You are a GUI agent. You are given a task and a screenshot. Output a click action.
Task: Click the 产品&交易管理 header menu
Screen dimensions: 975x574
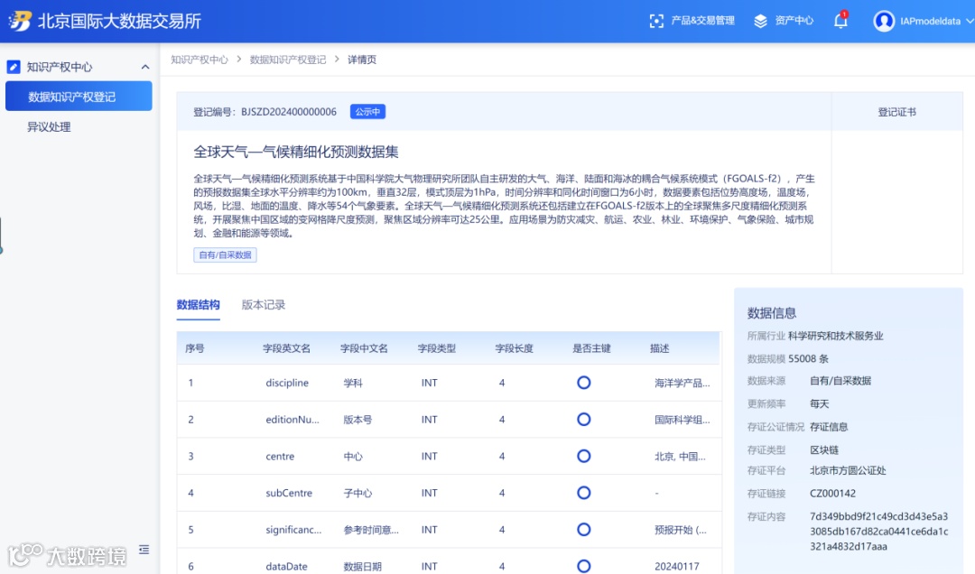tap(702, 21)
